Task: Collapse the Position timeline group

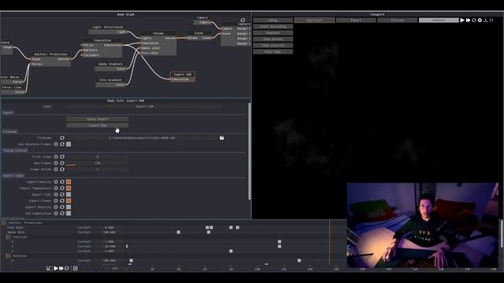Action: pyautogui.click(x=9, y=237)
